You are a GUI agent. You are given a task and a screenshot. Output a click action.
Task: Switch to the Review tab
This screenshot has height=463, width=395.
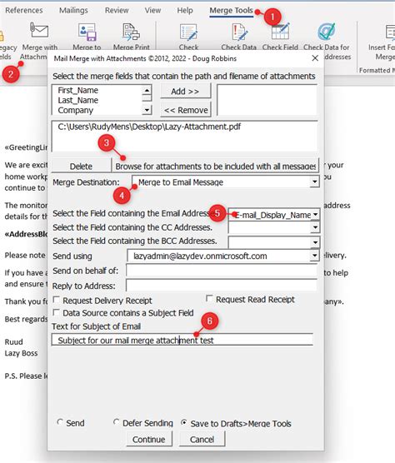[117, 10]
